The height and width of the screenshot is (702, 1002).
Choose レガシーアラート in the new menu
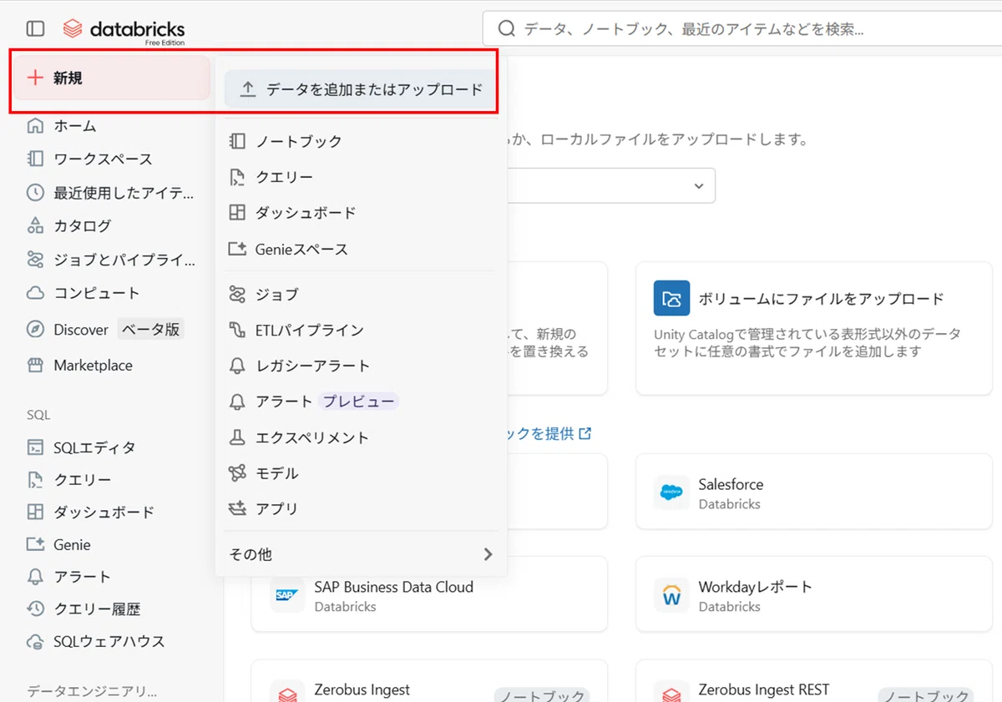pyautogui.click(x=362, y=366)
